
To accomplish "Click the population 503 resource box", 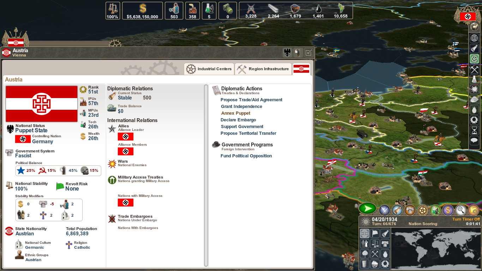I will coord(174,11).
